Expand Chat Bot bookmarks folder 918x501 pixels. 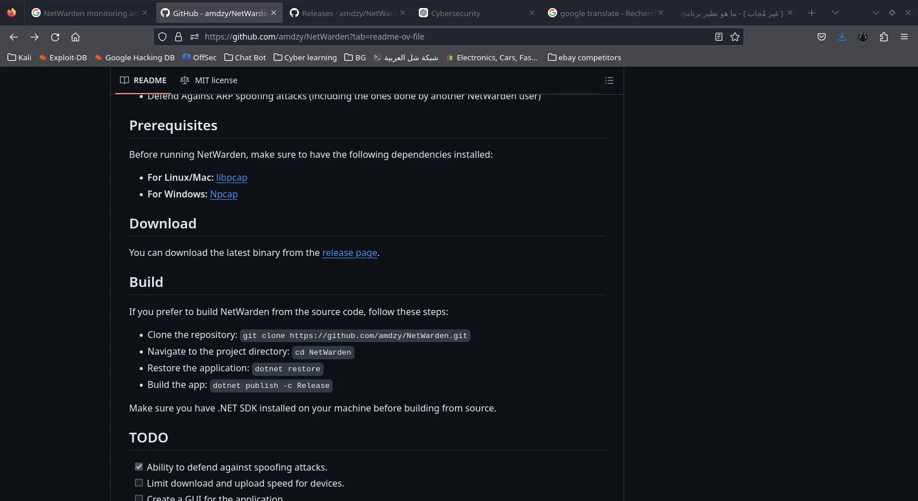tap(245, 57)
